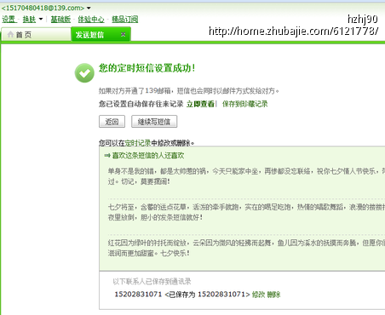Select the message starting 红花因为绿叶的衬托
Viewport: 385px width, 315px height.
(x=246, y=248)
